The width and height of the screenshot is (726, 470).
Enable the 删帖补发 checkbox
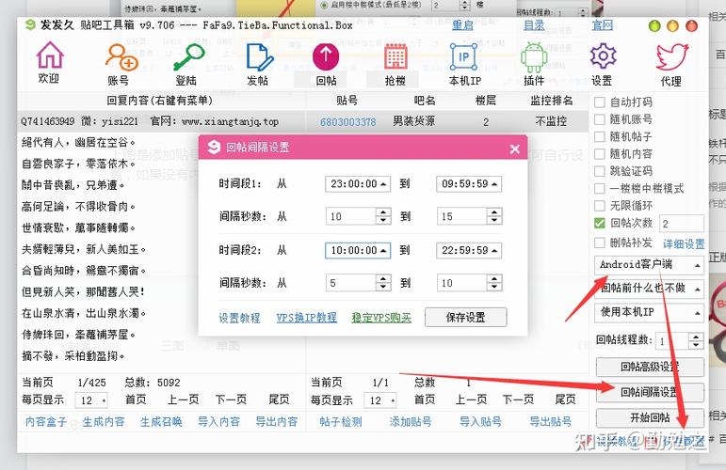pos(600,243)
